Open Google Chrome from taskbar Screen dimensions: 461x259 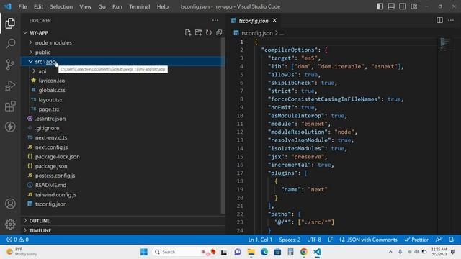click(304, 252)
